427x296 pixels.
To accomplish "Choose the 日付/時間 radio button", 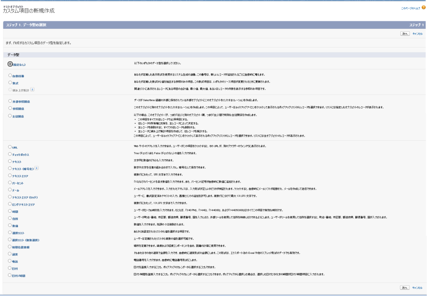I will coord(10,275).
